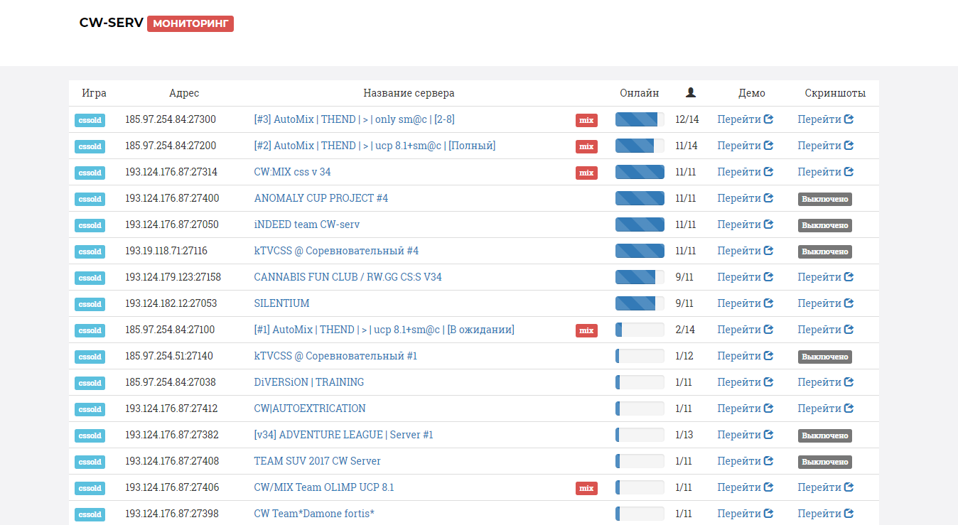Viewport: 958px width, 525px height.
Task: Click mix badge on [#2] AutoMix row
Action: (586, 146)
